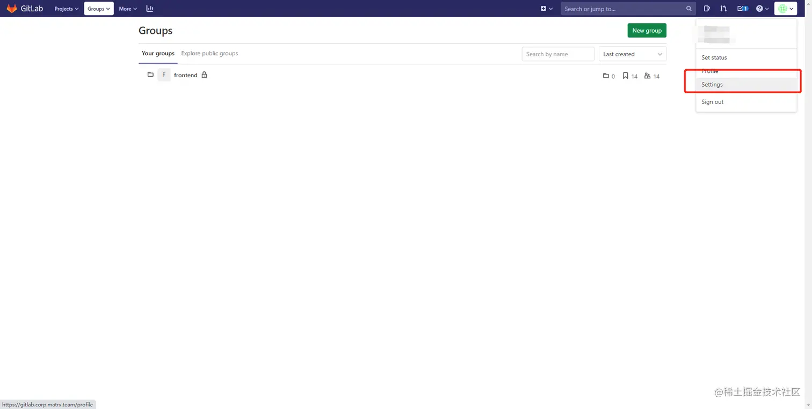This screenshot has height=409, width=812.
Task: Click the activity chart icon in navbar
Action: (x=150, y=8)
